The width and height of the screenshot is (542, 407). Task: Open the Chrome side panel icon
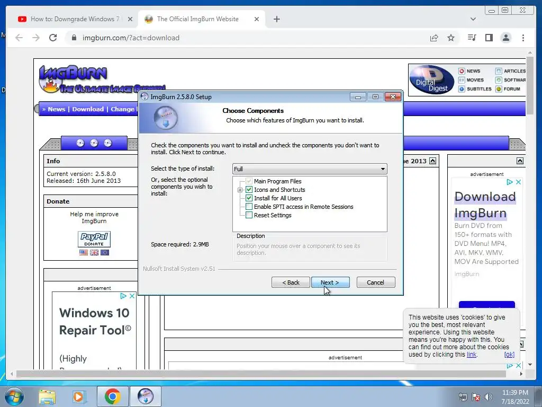[489, 38]
